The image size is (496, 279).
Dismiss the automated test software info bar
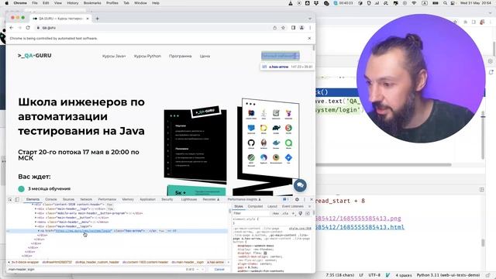click(309, 38)
